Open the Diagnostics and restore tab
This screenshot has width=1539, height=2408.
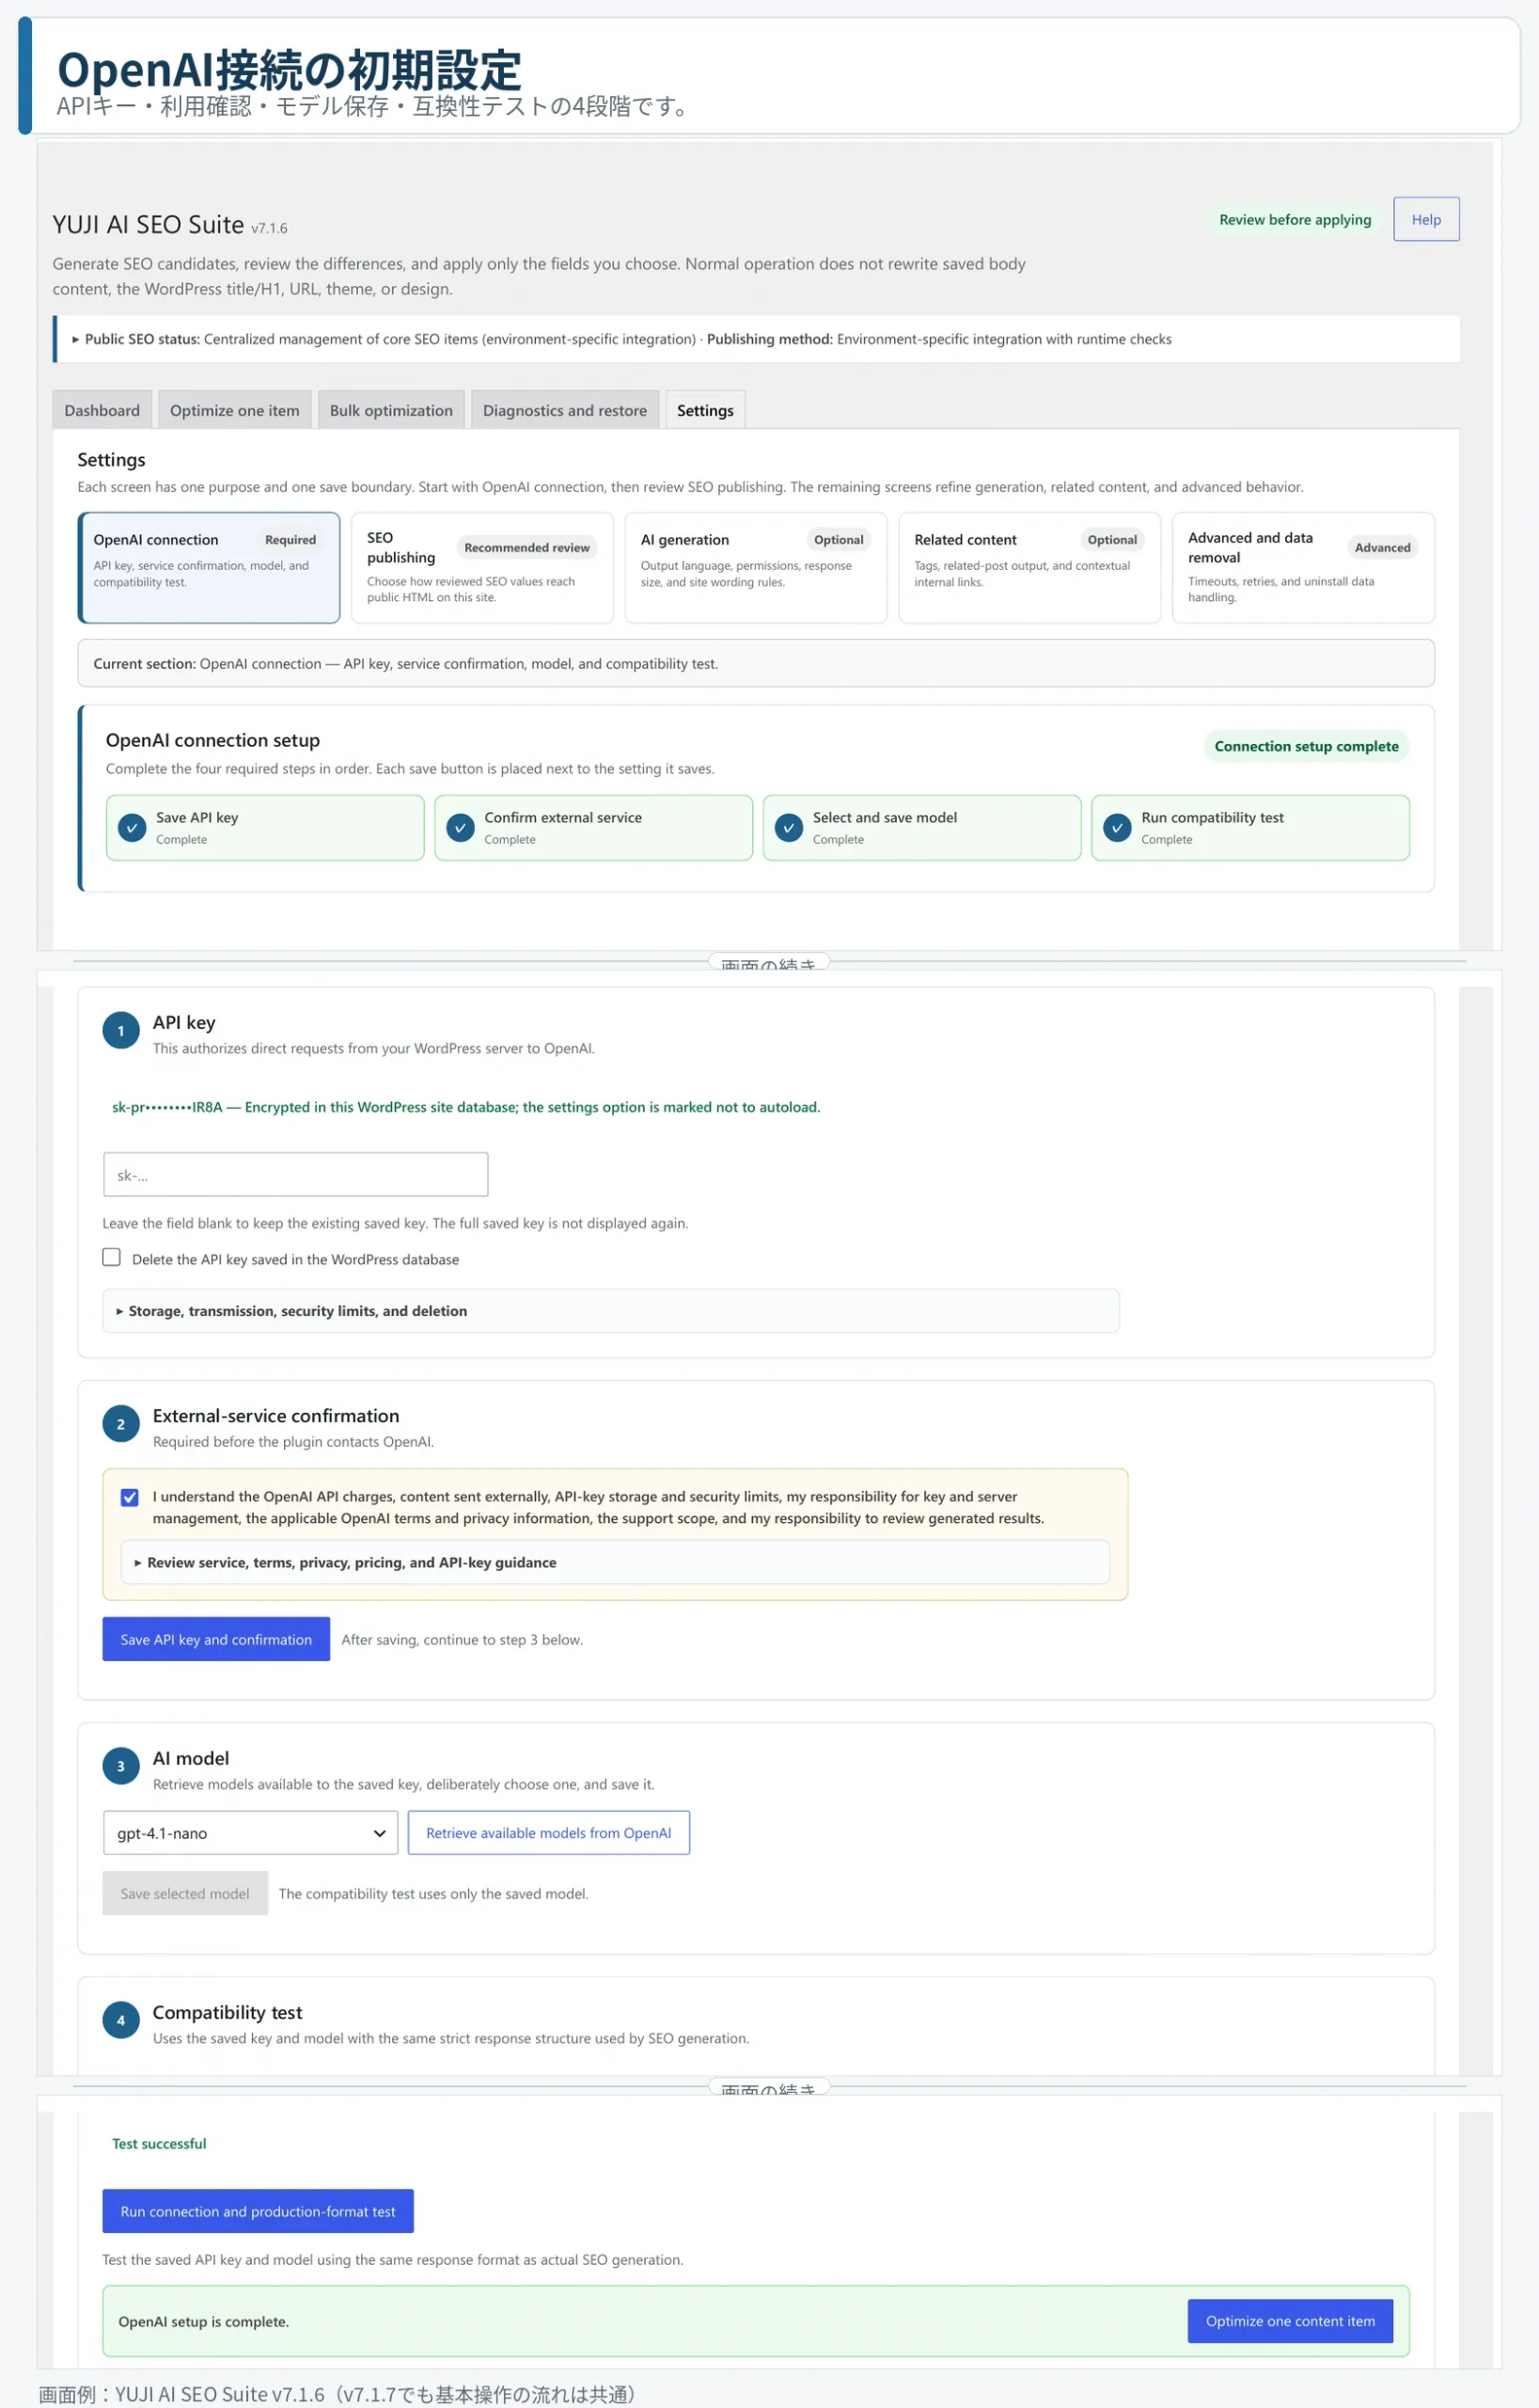click(565, 411)
